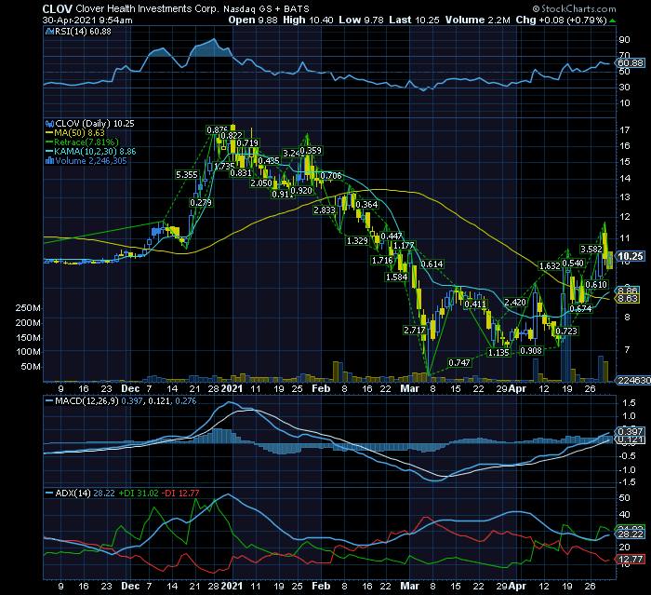Click the ADX(14) 28.22 indicator label
The height and width of the screenshot is (595, 651).
(86, 494)
